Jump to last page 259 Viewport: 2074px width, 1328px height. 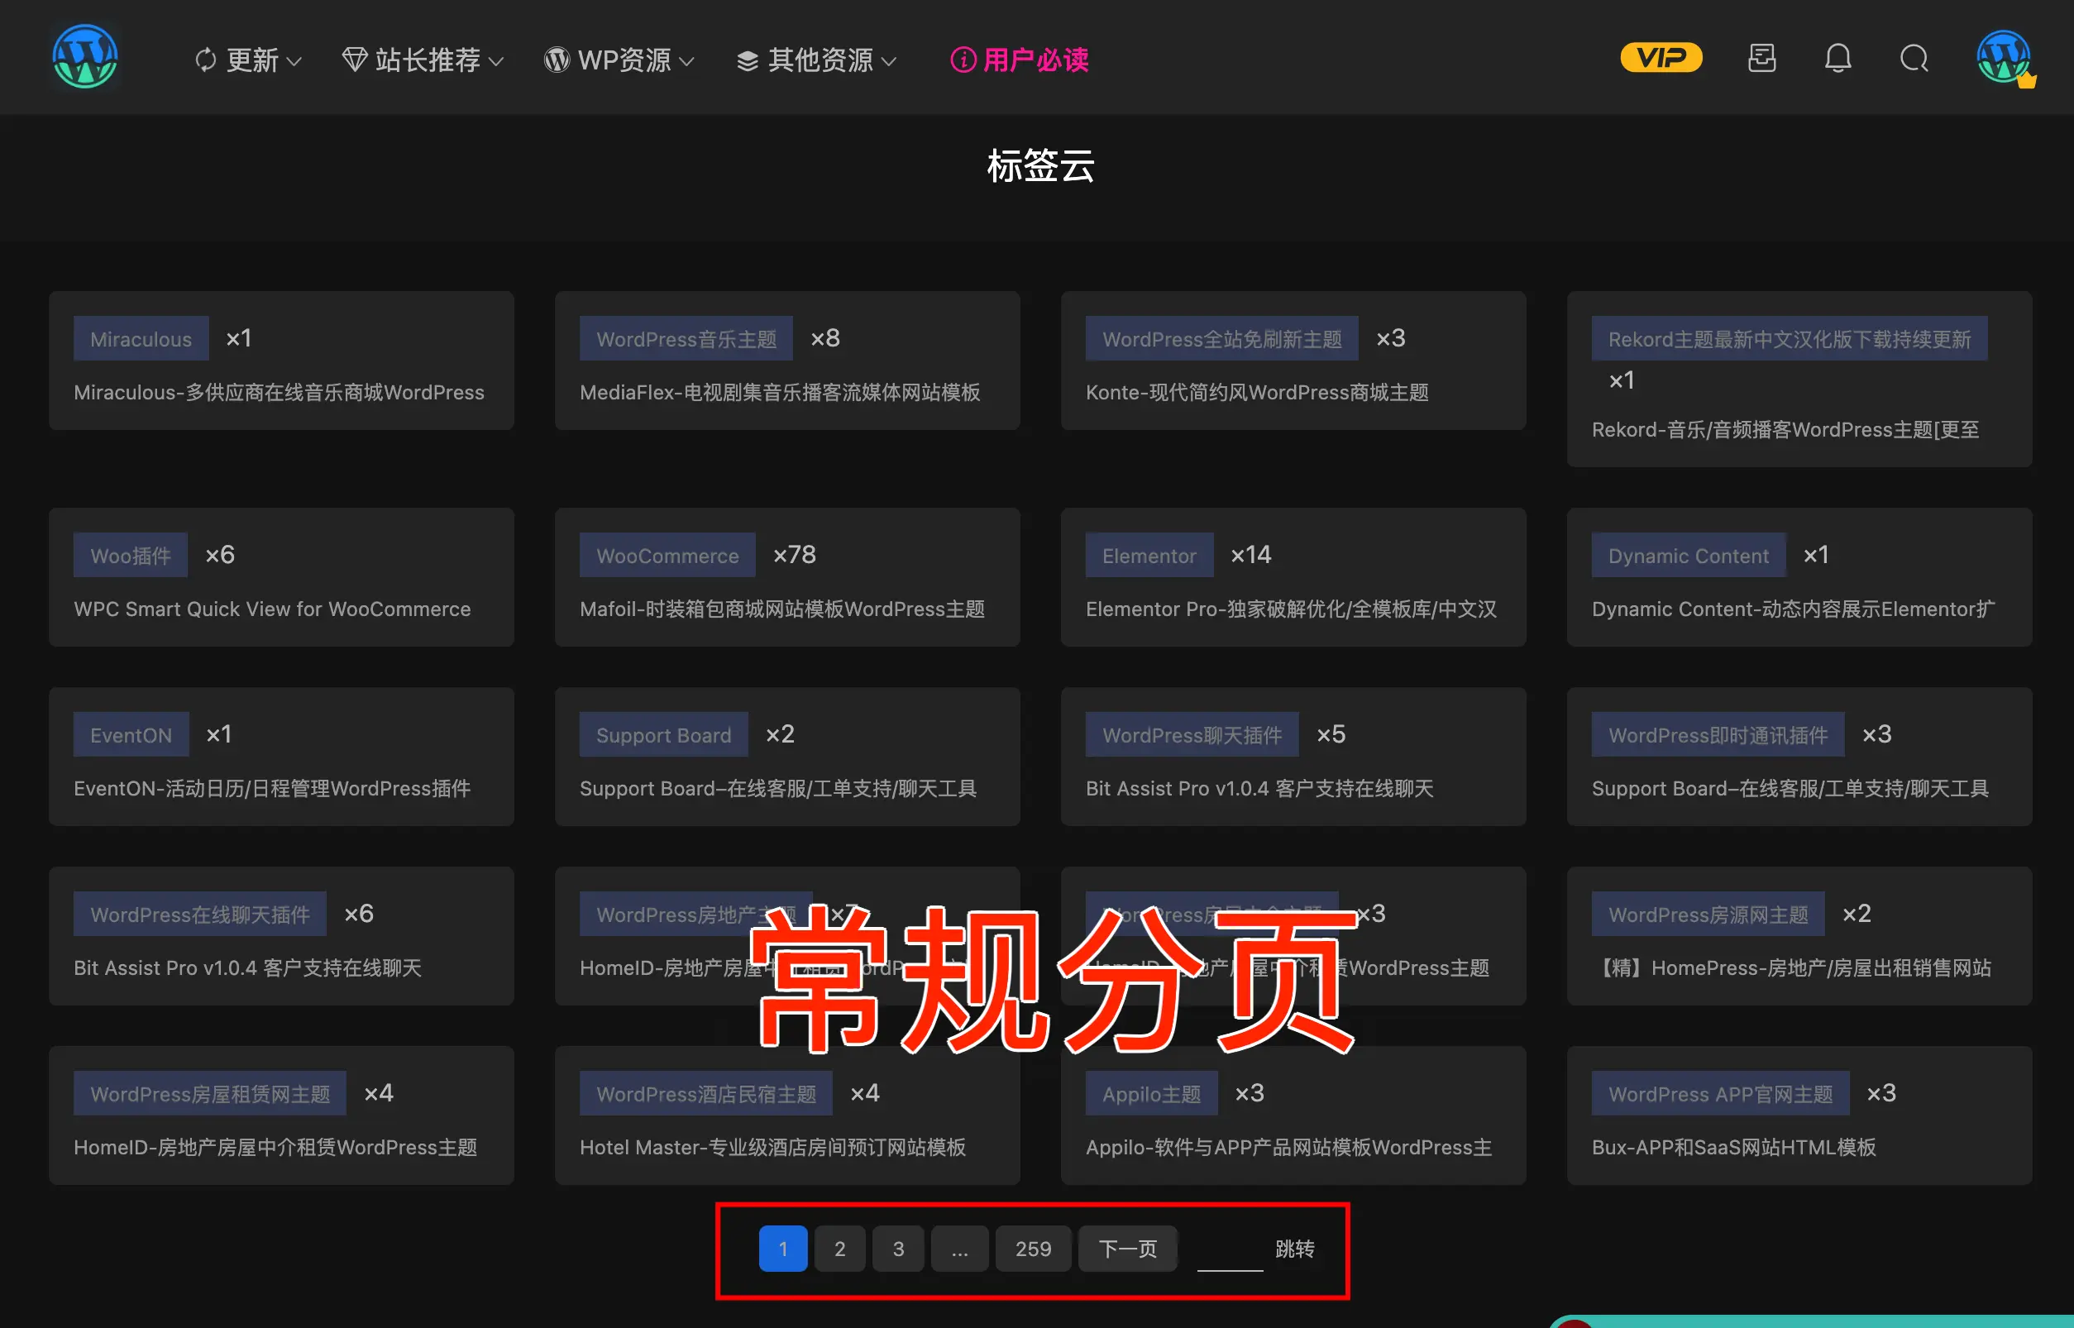(x=1033, y=1248)
